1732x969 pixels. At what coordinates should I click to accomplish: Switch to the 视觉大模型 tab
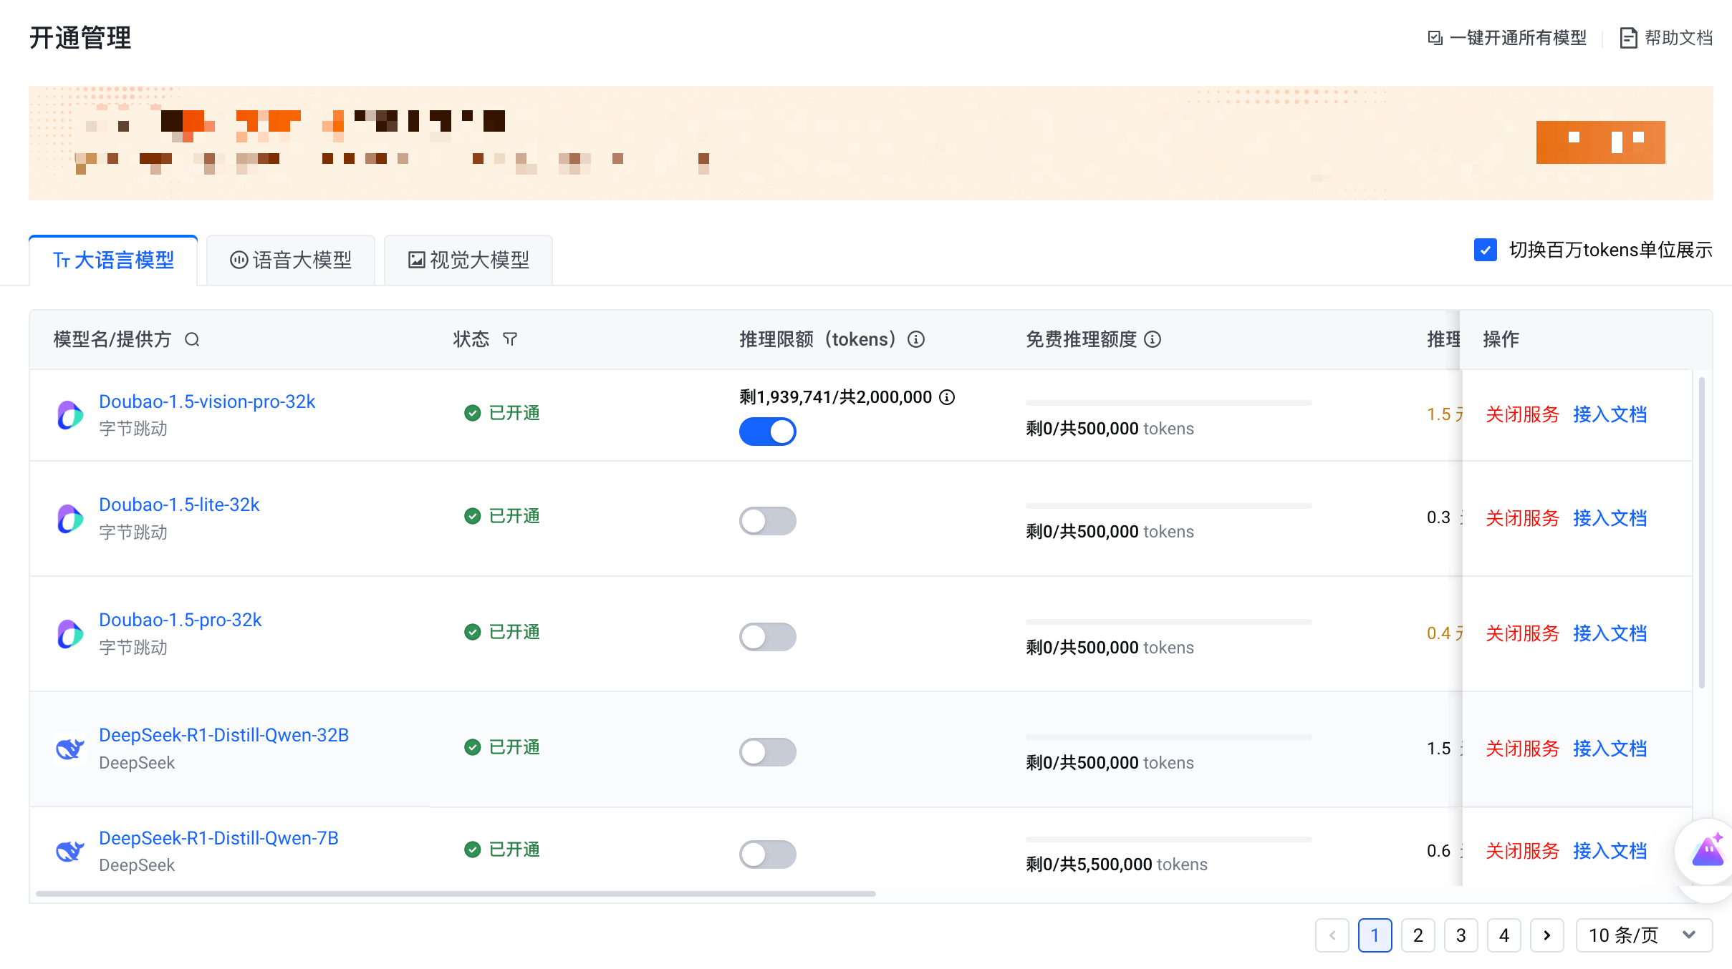[468, 260]
